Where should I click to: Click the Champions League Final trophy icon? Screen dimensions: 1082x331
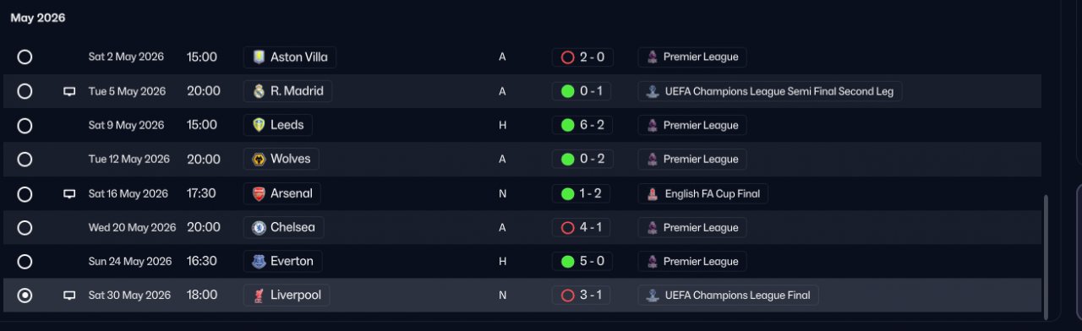click(652, 296)
